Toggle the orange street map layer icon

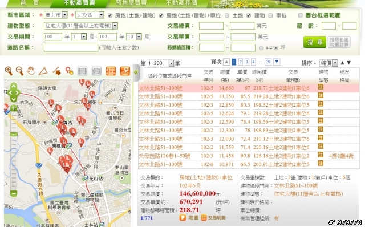[111, 71]
